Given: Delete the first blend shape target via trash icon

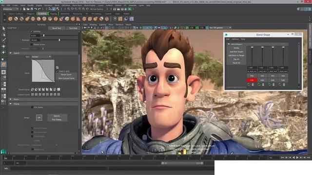Looking at the screenshot, I should coord(253,85).
